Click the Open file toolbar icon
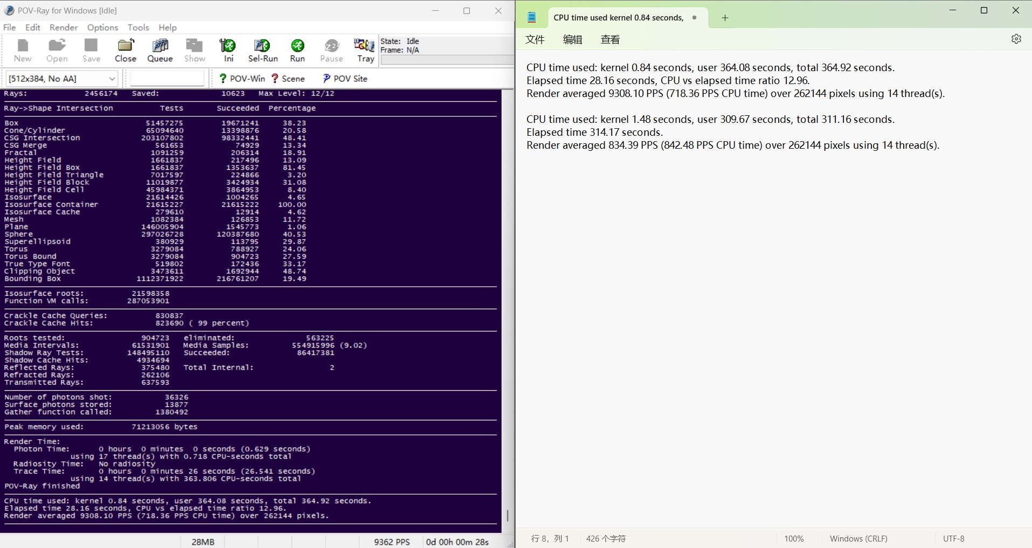The width and height of the screenshot is (1032, 548). (x=57, y=51)
